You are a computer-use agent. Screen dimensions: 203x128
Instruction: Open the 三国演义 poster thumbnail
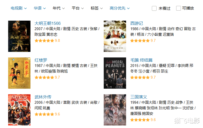(115, 110)
